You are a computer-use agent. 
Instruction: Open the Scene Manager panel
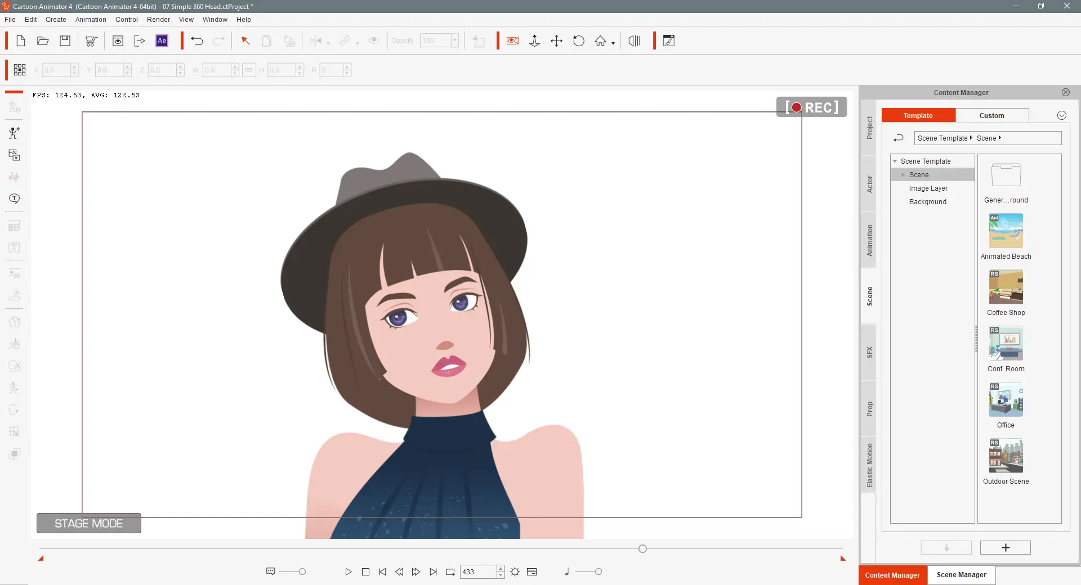[x=961, y=575]
